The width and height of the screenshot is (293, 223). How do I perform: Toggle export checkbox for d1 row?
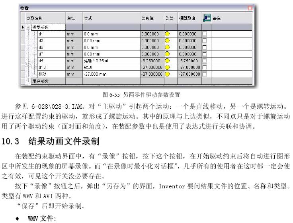(205, 34)
